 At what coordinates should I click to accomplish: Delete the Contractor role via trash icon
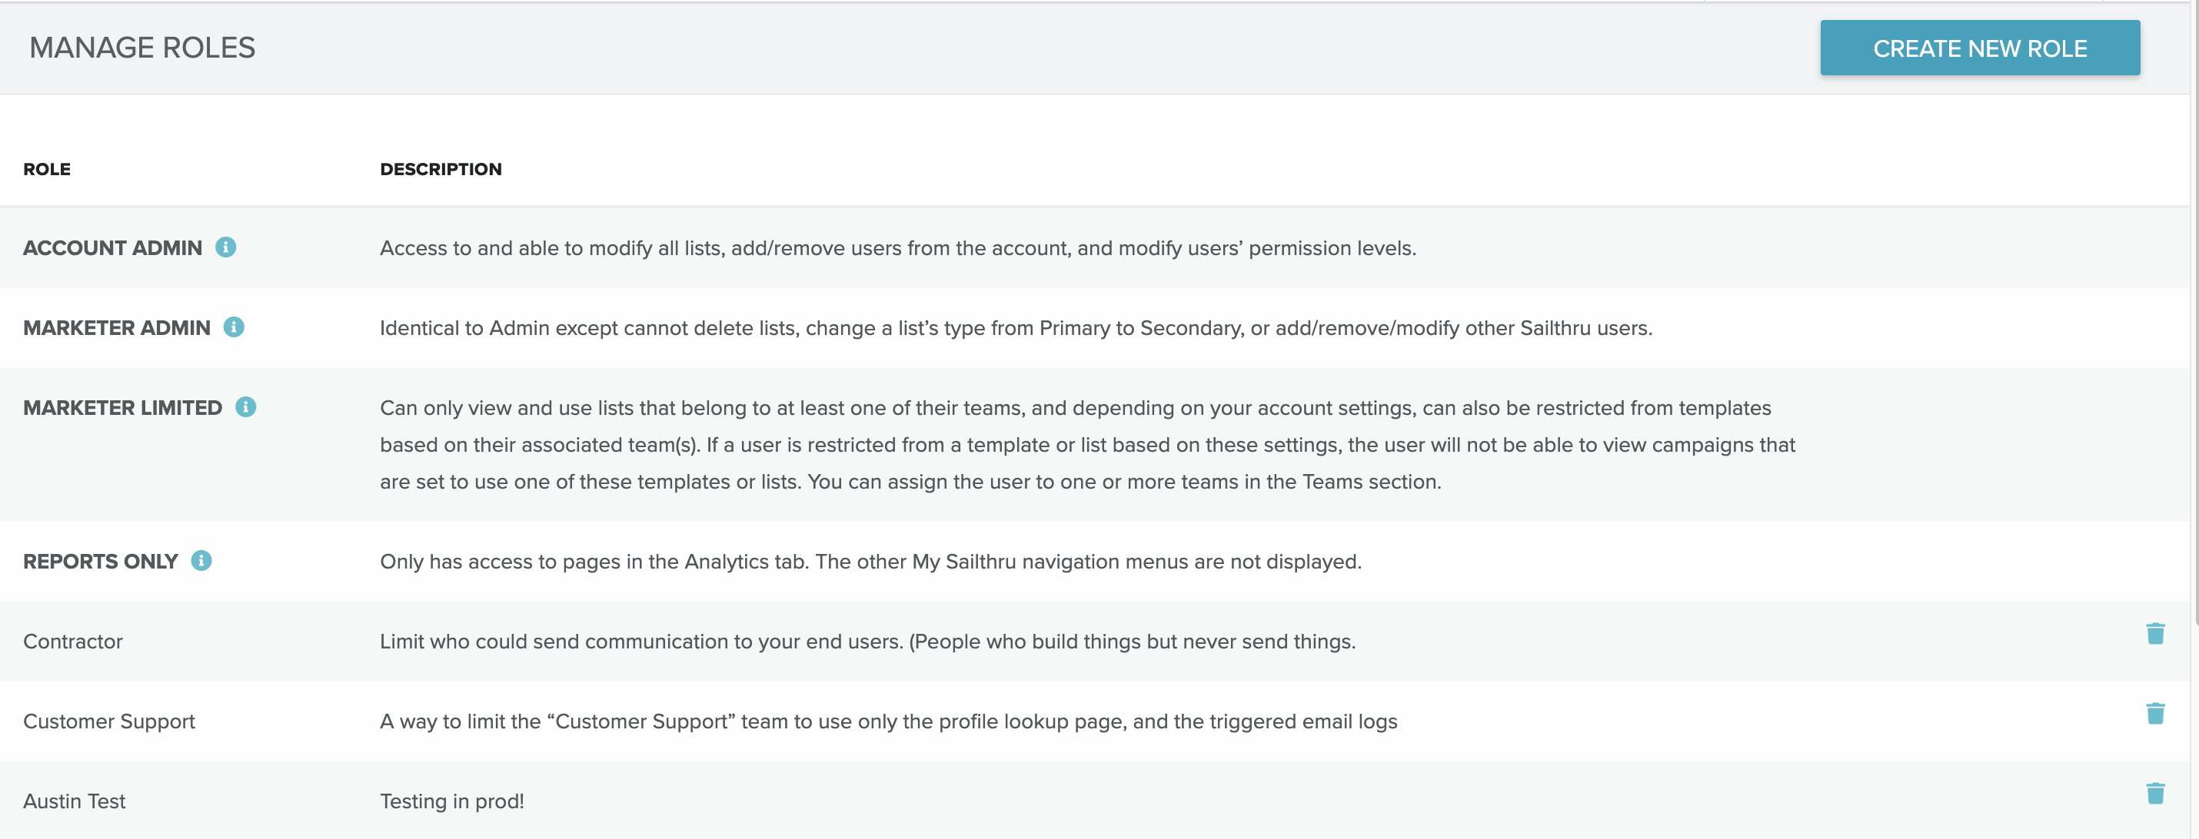point(2154,635)
